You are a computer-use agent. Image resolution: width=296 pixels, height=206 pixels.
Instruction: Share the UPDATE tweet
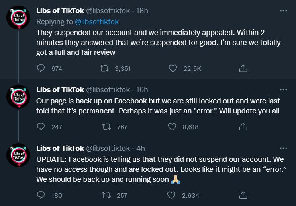click(x=243, y=195)
